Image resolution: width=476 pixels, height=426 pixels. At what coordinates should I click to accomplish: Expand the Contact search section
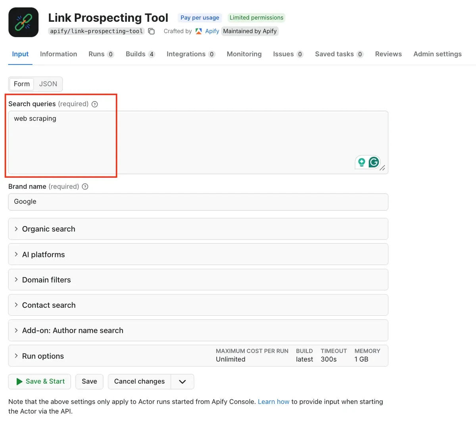pos(198,305)
